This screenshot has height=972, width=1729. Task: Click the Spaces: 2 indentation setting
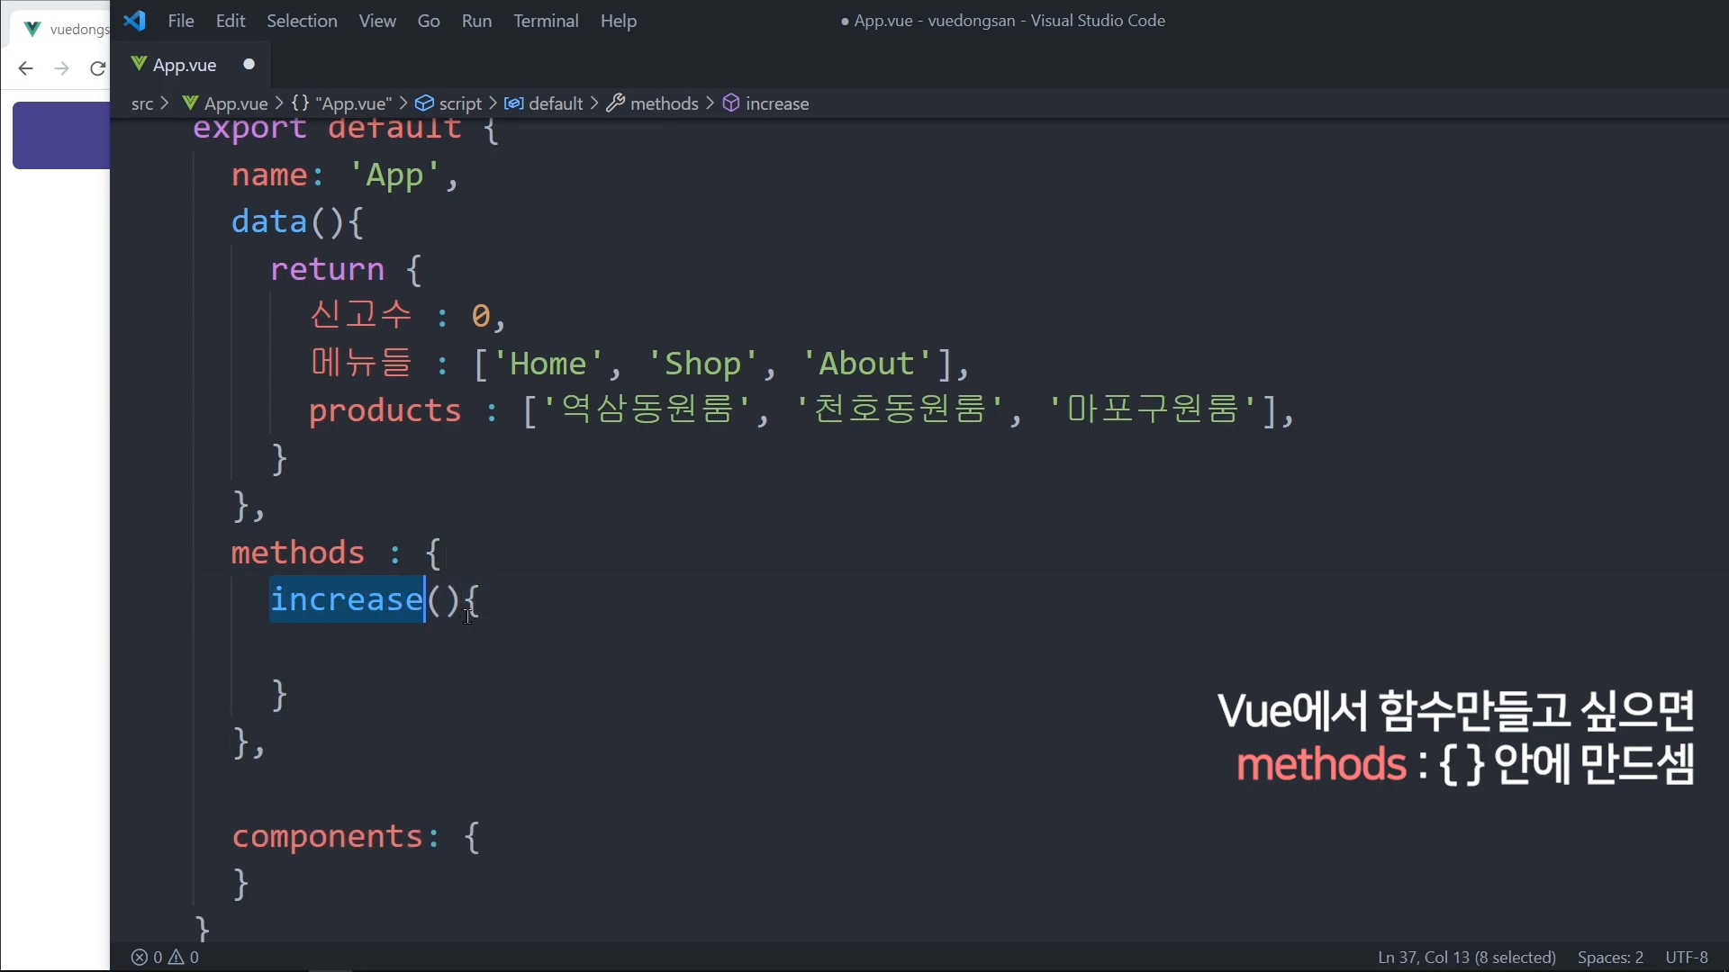[1610, 958]
